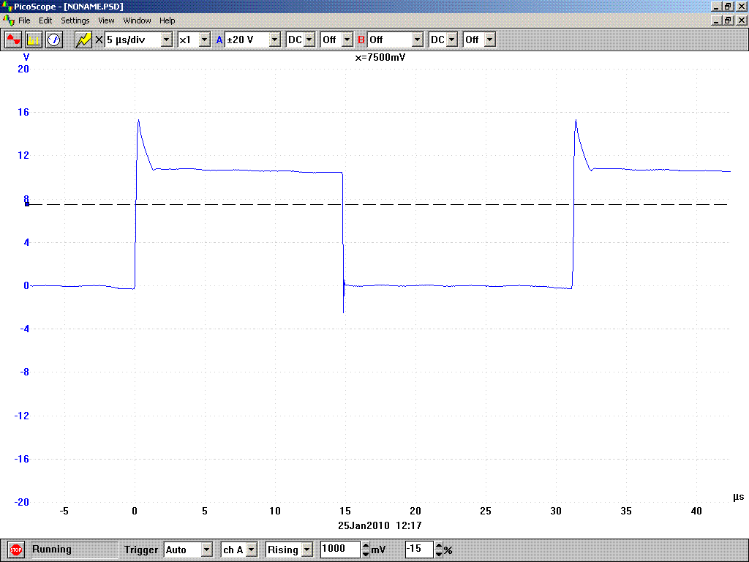Open the Edit menu
The height and width of the screenshot is (562, 749).
(x=45, y=20)
